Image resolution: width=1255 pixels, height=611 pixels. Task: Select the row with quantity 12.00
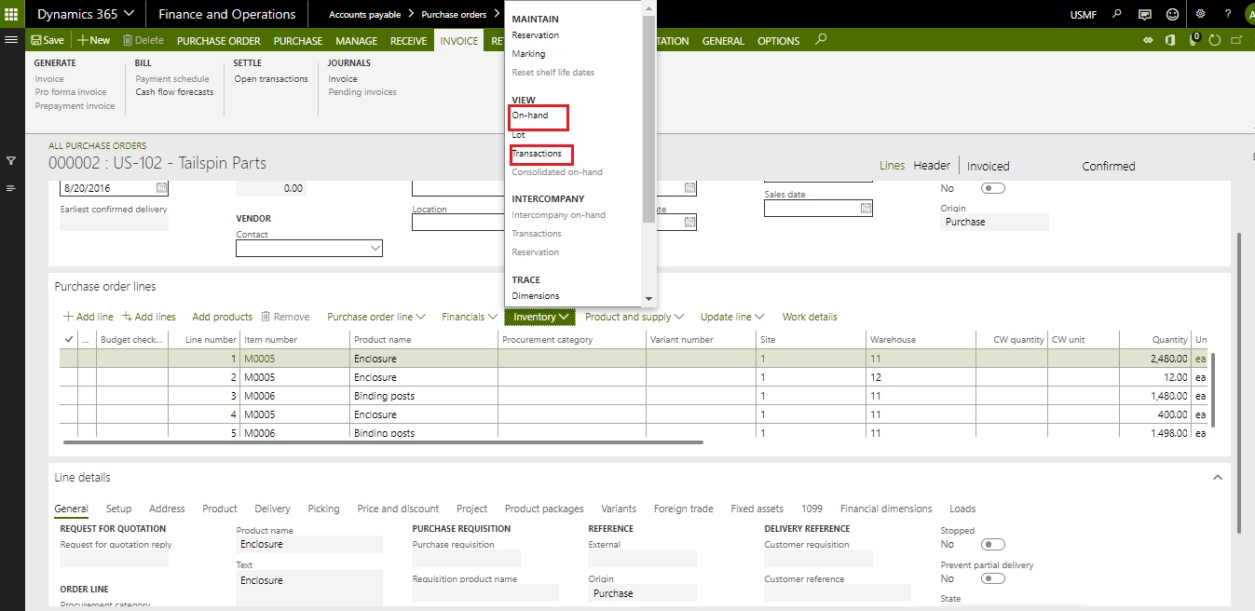tap(634, 377)
